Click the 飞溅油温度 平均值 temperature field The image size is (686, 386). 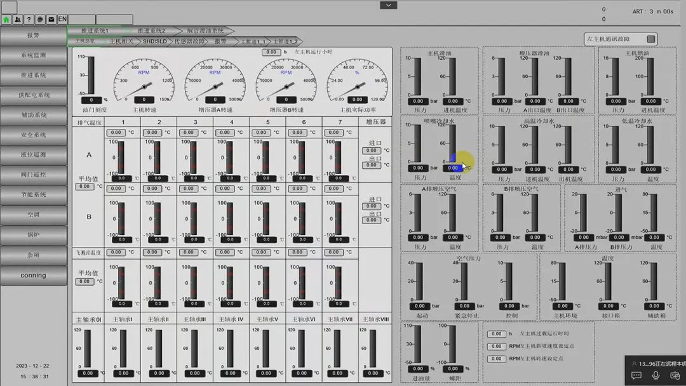coord(84,281)
